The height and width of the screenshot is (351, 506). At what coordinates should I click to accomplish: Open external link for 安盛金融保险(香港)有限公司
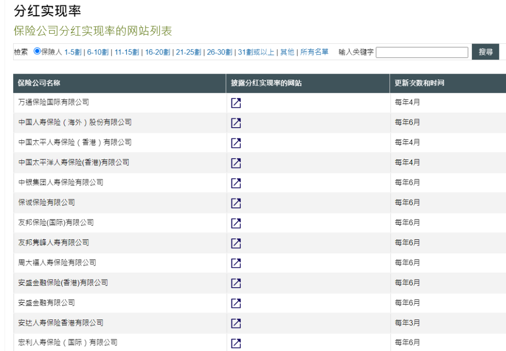pos(236,283)
